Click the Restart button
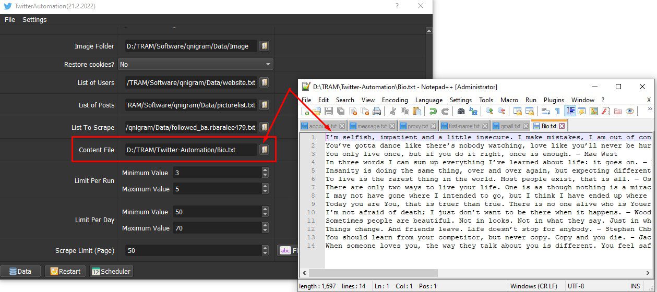The image size is (657, 292). 65,271
